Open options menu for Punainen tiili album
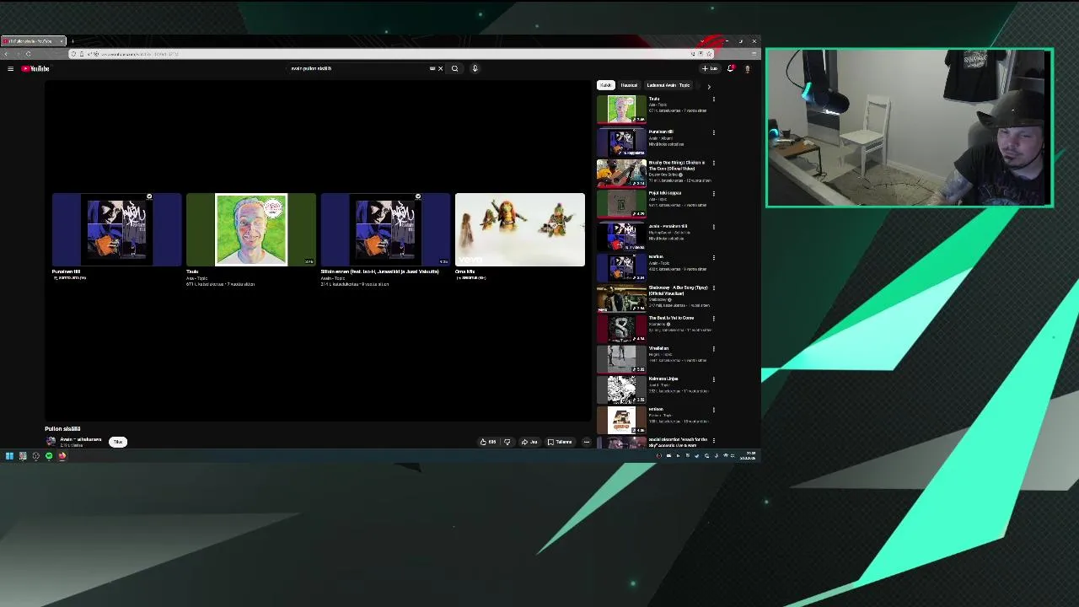The image size is (1079, 607). pos(714,132)
